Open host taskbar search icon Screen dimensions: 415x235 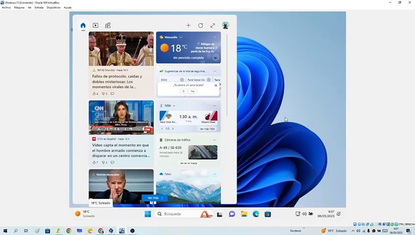(16, 231)
